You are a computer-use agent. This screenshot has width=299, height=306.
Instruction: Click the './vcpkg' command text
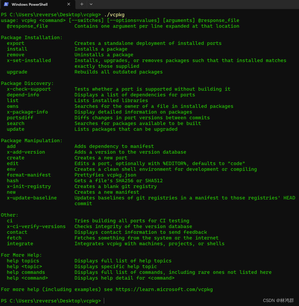114,15
